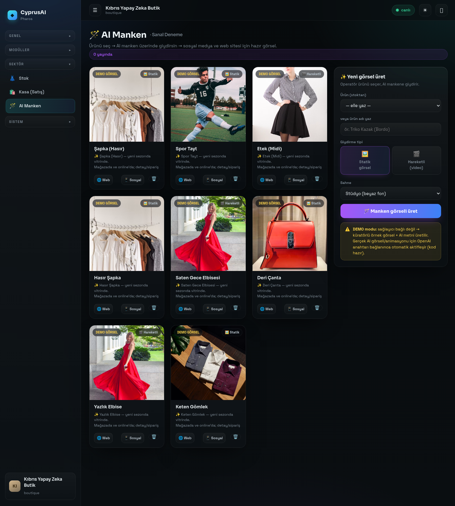Publish Etek (Midi) to Web
The width and height of the screenshot is (455, 506).
click(266, 180)
